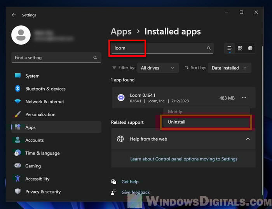This screenshot has width=272, height=209.
Task: Click the installed apps search field with loom
Action: pyautogui.click(x=162, y=48)
